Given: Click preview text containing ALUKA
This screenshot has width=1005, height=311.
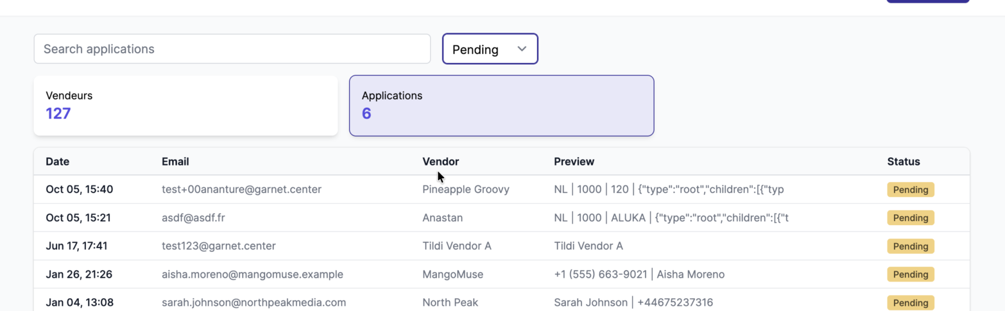Looking at the screenshot, I should click(671, 217).
